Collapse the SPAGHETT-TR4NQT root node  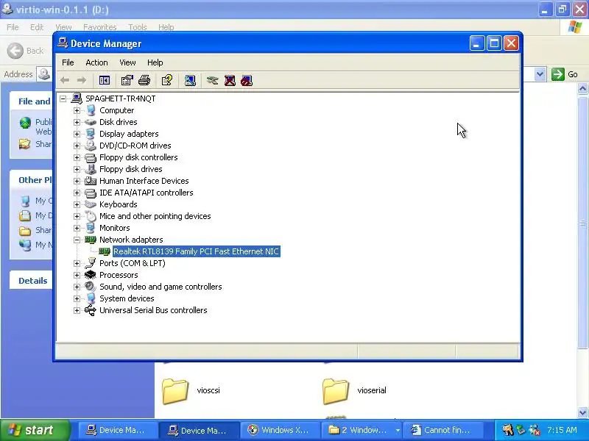coord(63,98)
